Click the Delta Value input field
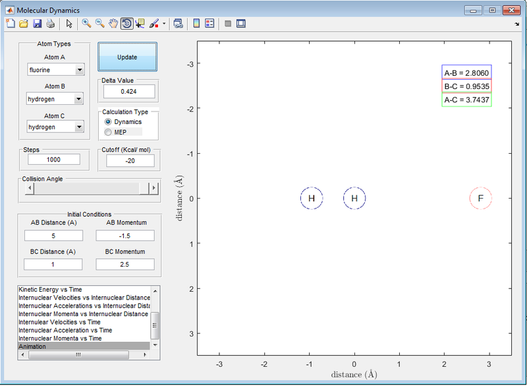Image resolution: width=527 pixels, height=386 pixels. point(128,91)
